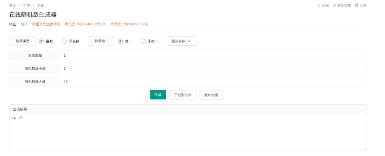Click the 在线随机数生成器 heading
385x156 pixels.
point(33,15)
